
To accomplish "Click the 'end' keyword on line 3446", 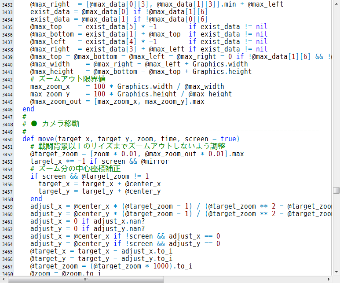I will click(x=28, y=109).
